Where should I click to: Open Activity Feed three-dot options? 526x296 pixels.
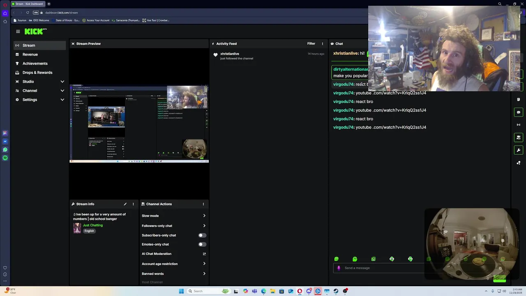click(322, 44)
